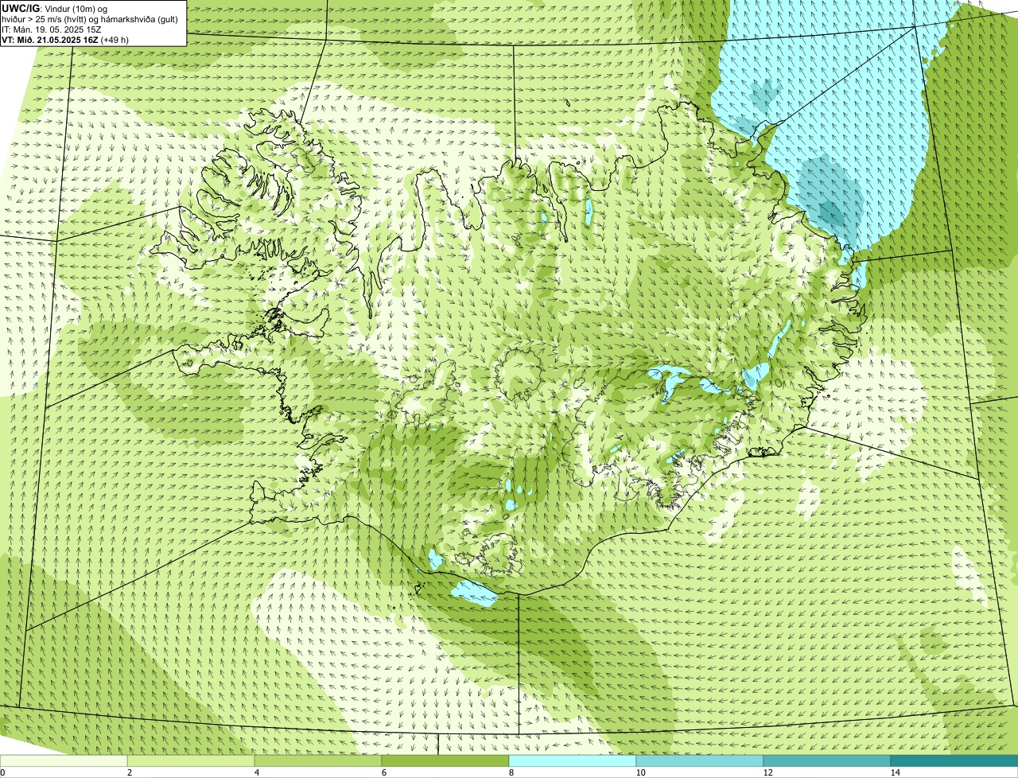Click the 12–14 m/s legend color segment

point(827,760)
